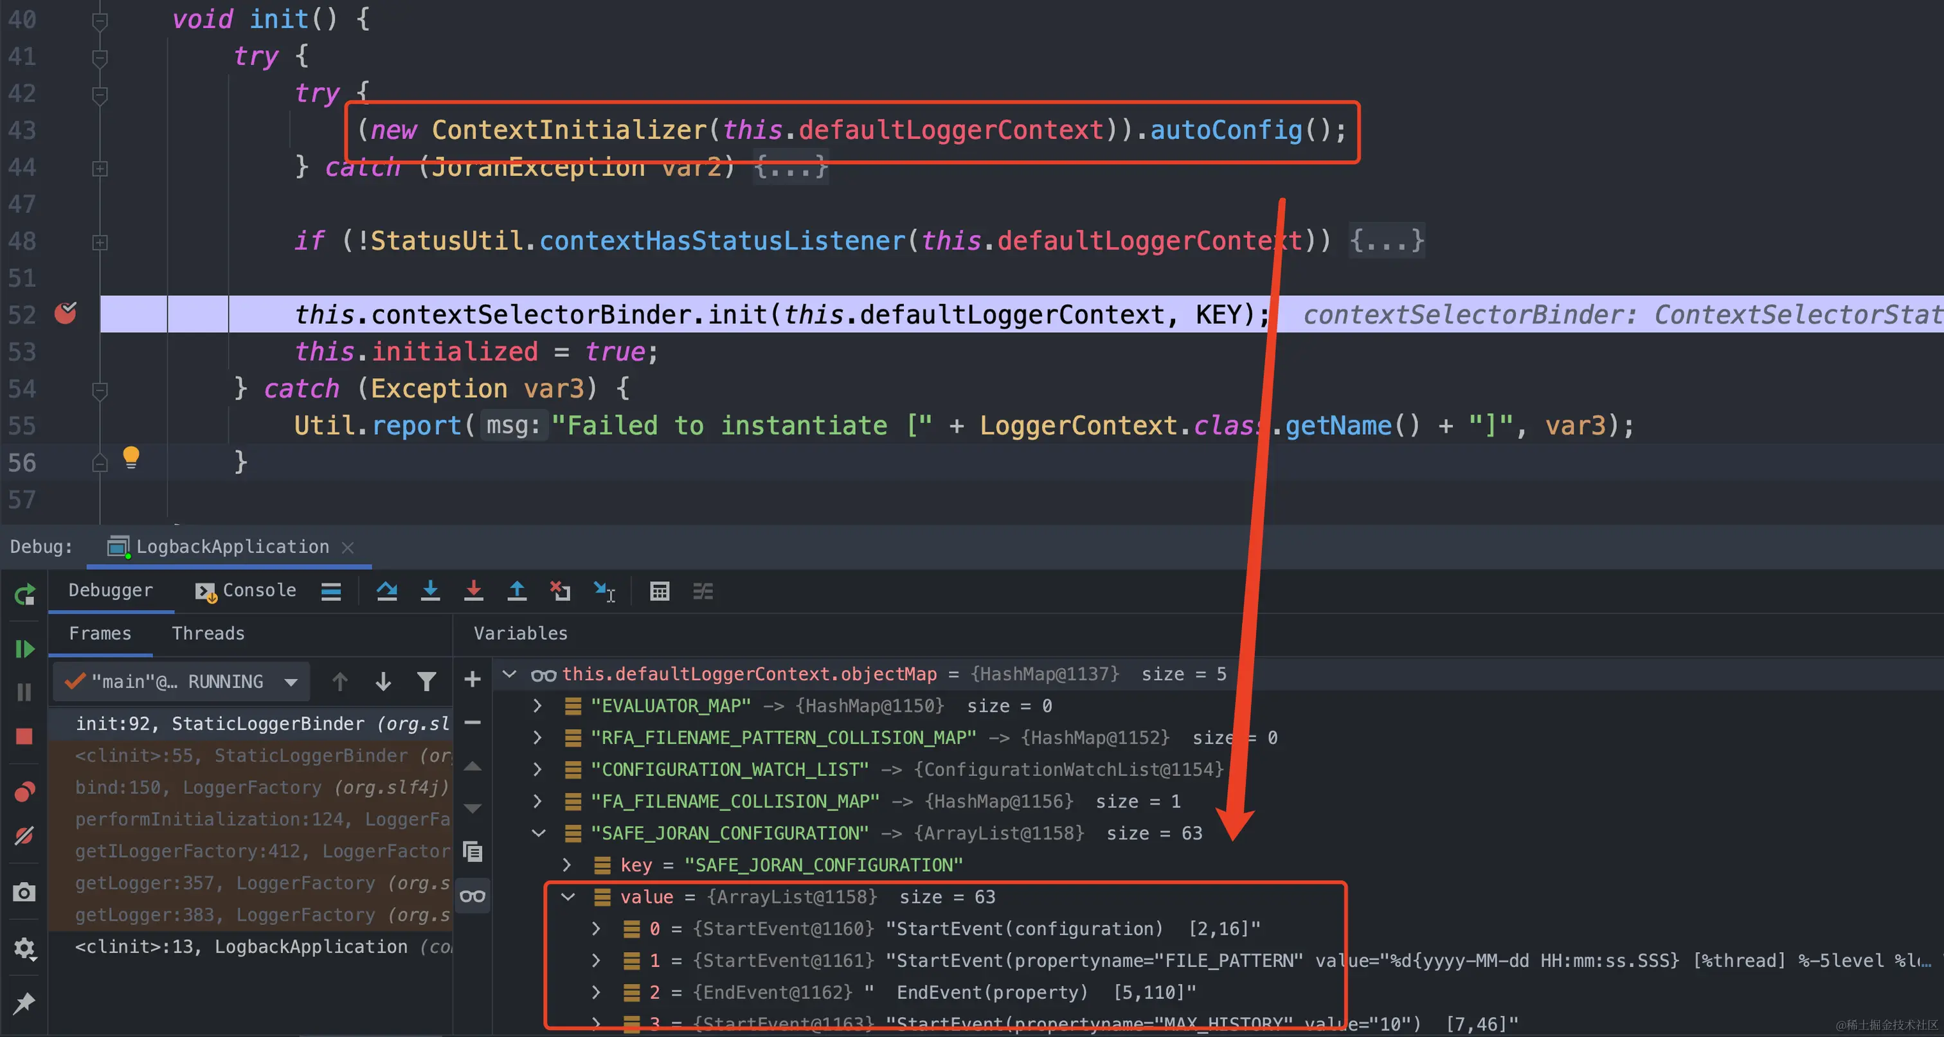
Task: Move watch down with triangle icon
Action: [473, 808]
